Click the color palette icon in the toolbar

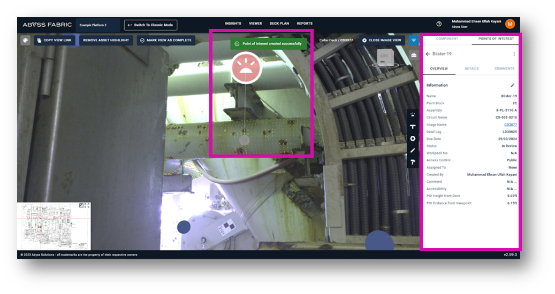pyautogui.click(x=25, y=40)
